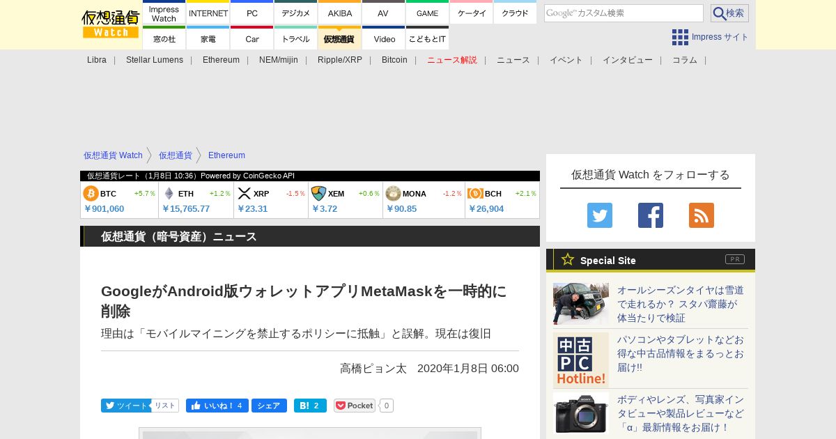This screenshot has width=836, height=439.
Task: Open the デジカメ tab
Action: [x=296, y=13]
